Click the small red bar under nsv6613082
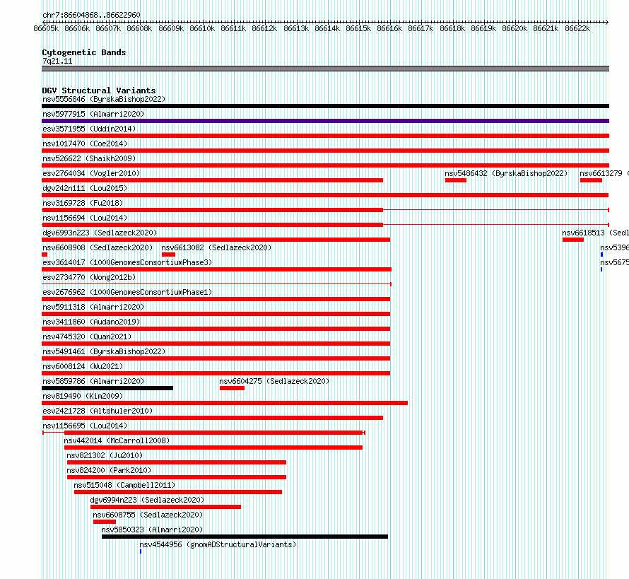This screenshot has height=579, width=629. point(168,255)
